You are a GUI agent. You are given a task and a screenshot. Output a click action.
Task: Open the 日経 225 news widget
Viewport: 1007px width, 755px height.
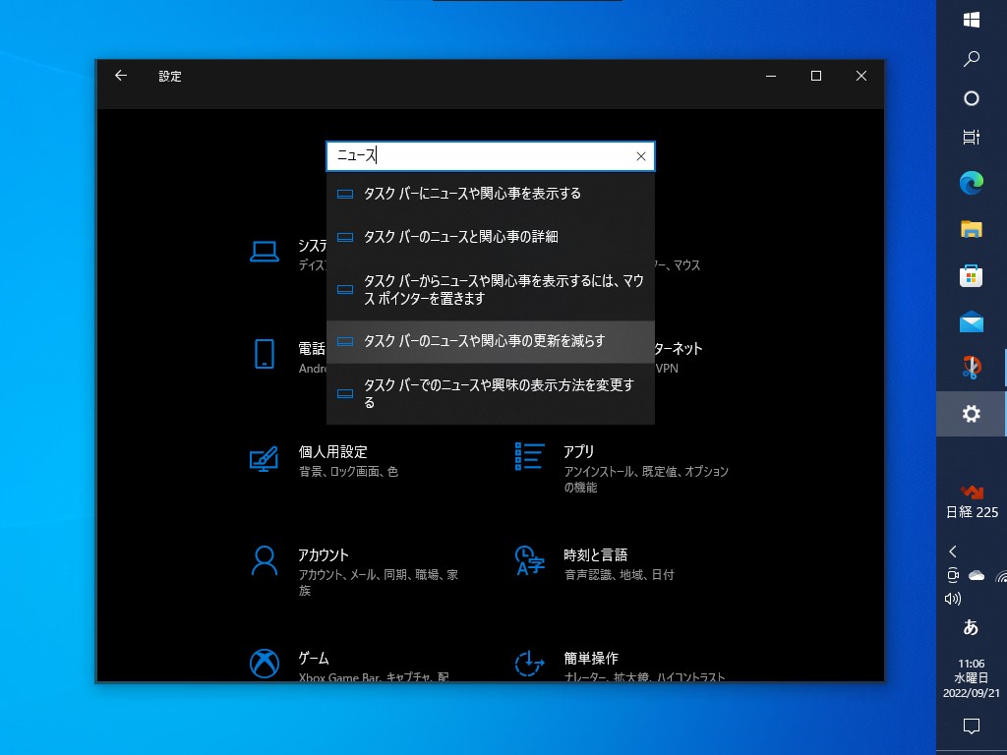coord(972,501)
